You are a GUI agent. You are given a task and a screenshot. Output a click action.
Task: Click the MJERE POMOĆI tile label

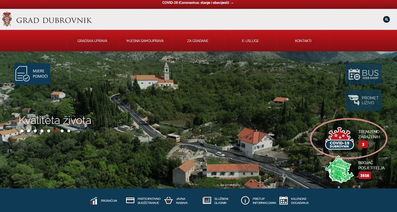click(40, 74)
